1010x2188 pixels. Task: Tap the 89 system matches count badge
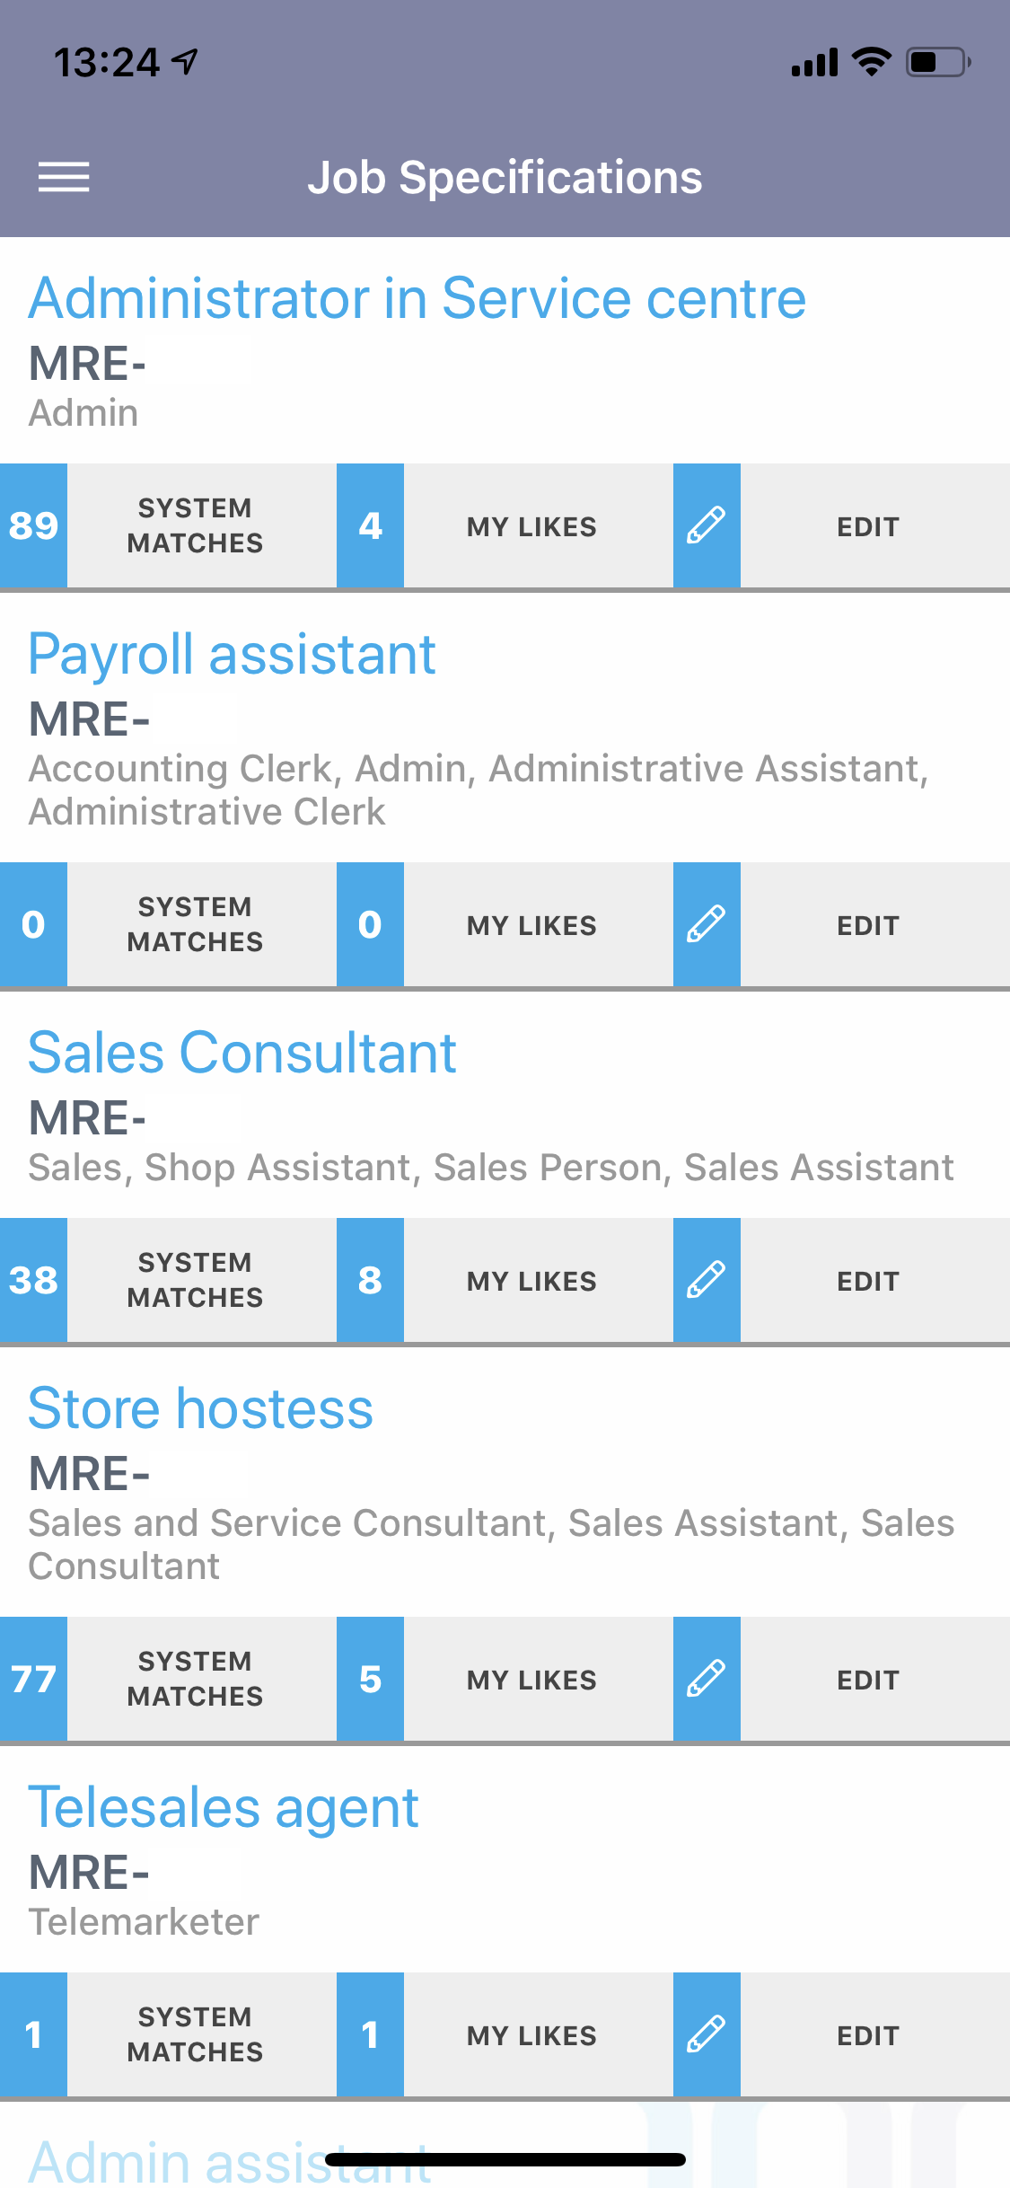[x=33, y=525]
